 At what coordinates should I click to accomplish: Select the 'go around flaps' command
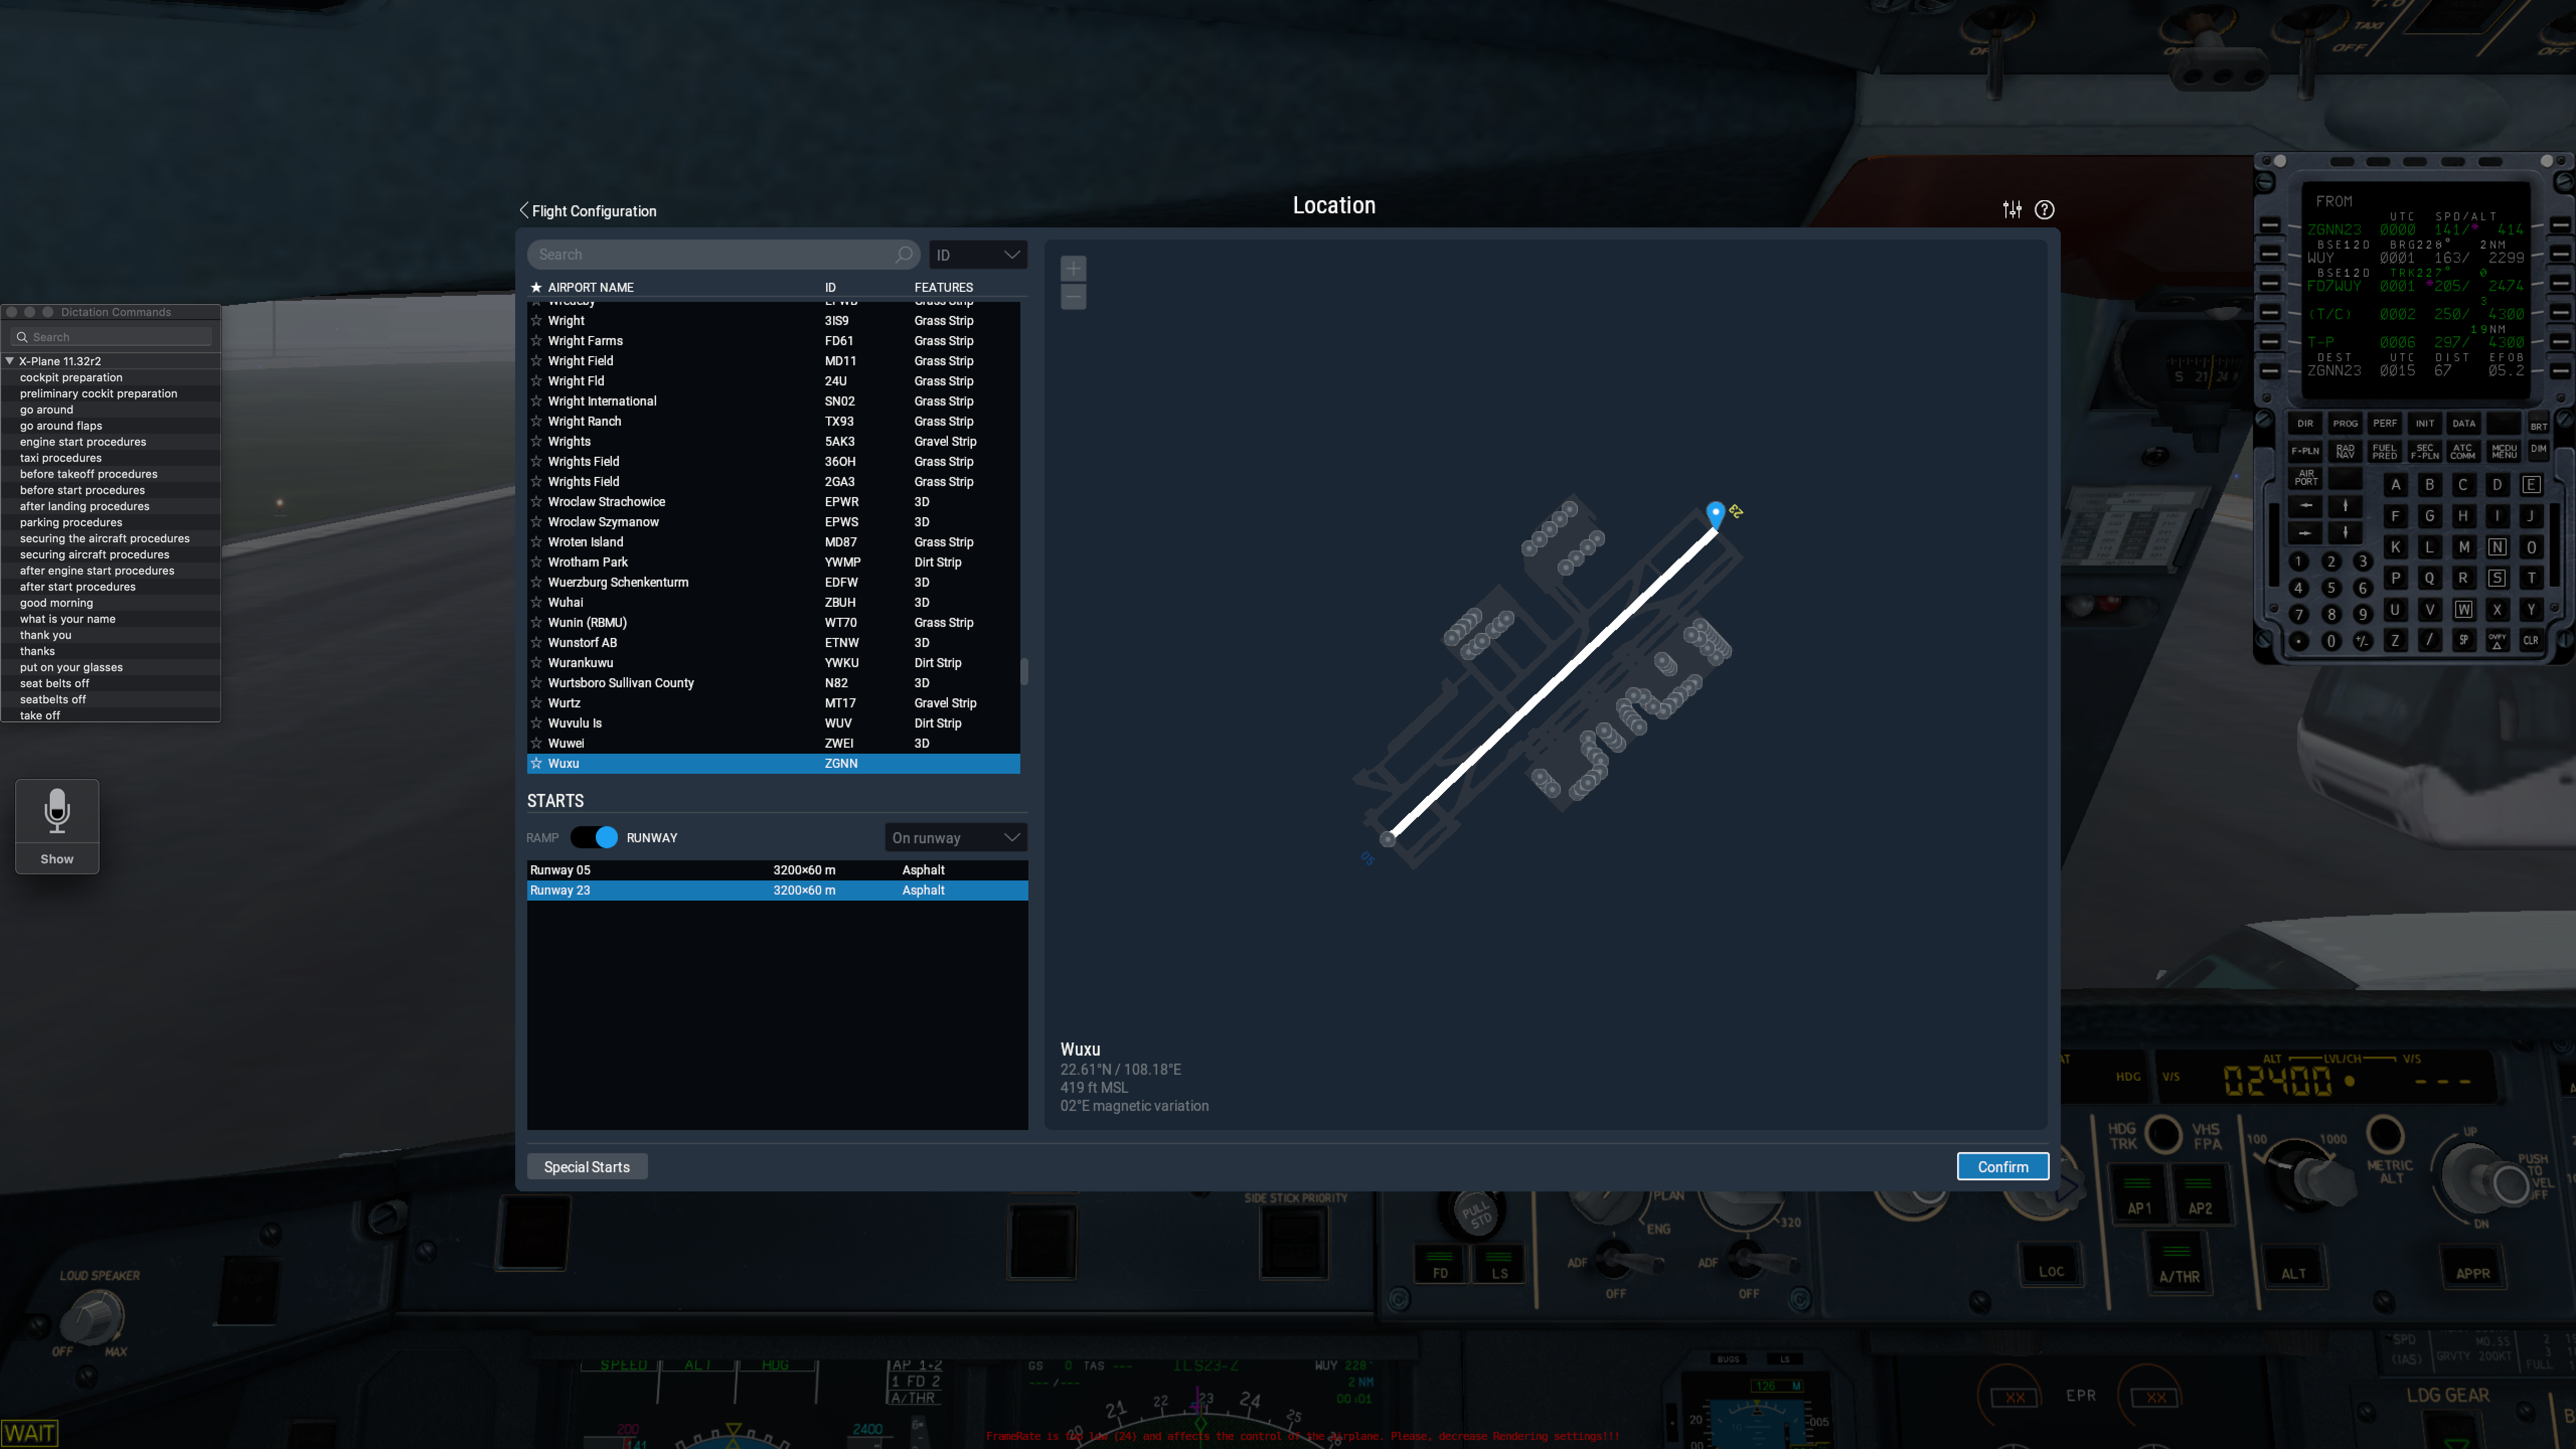[61, 425]
